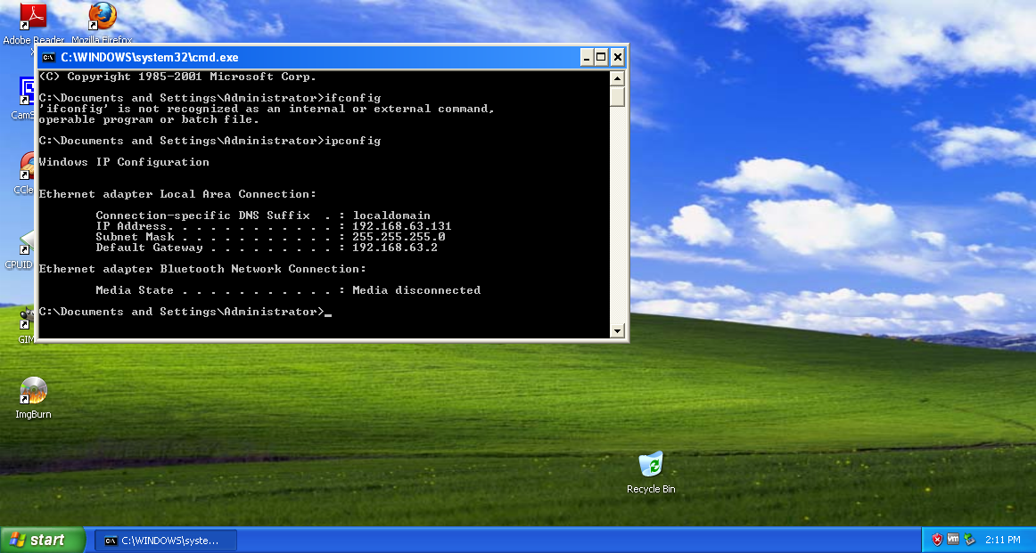The image size is (1036, 553).
Task: Minimize the command prompt window
Action: pyautogui.click(x=586, y=57)
